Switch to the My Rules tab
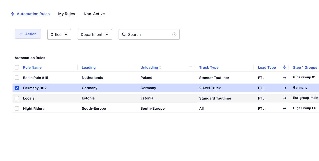 [x=66, y=14]
